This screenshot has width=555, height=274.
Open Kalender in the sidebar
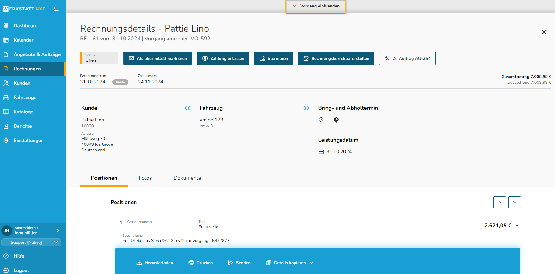(x=33, y=40)
